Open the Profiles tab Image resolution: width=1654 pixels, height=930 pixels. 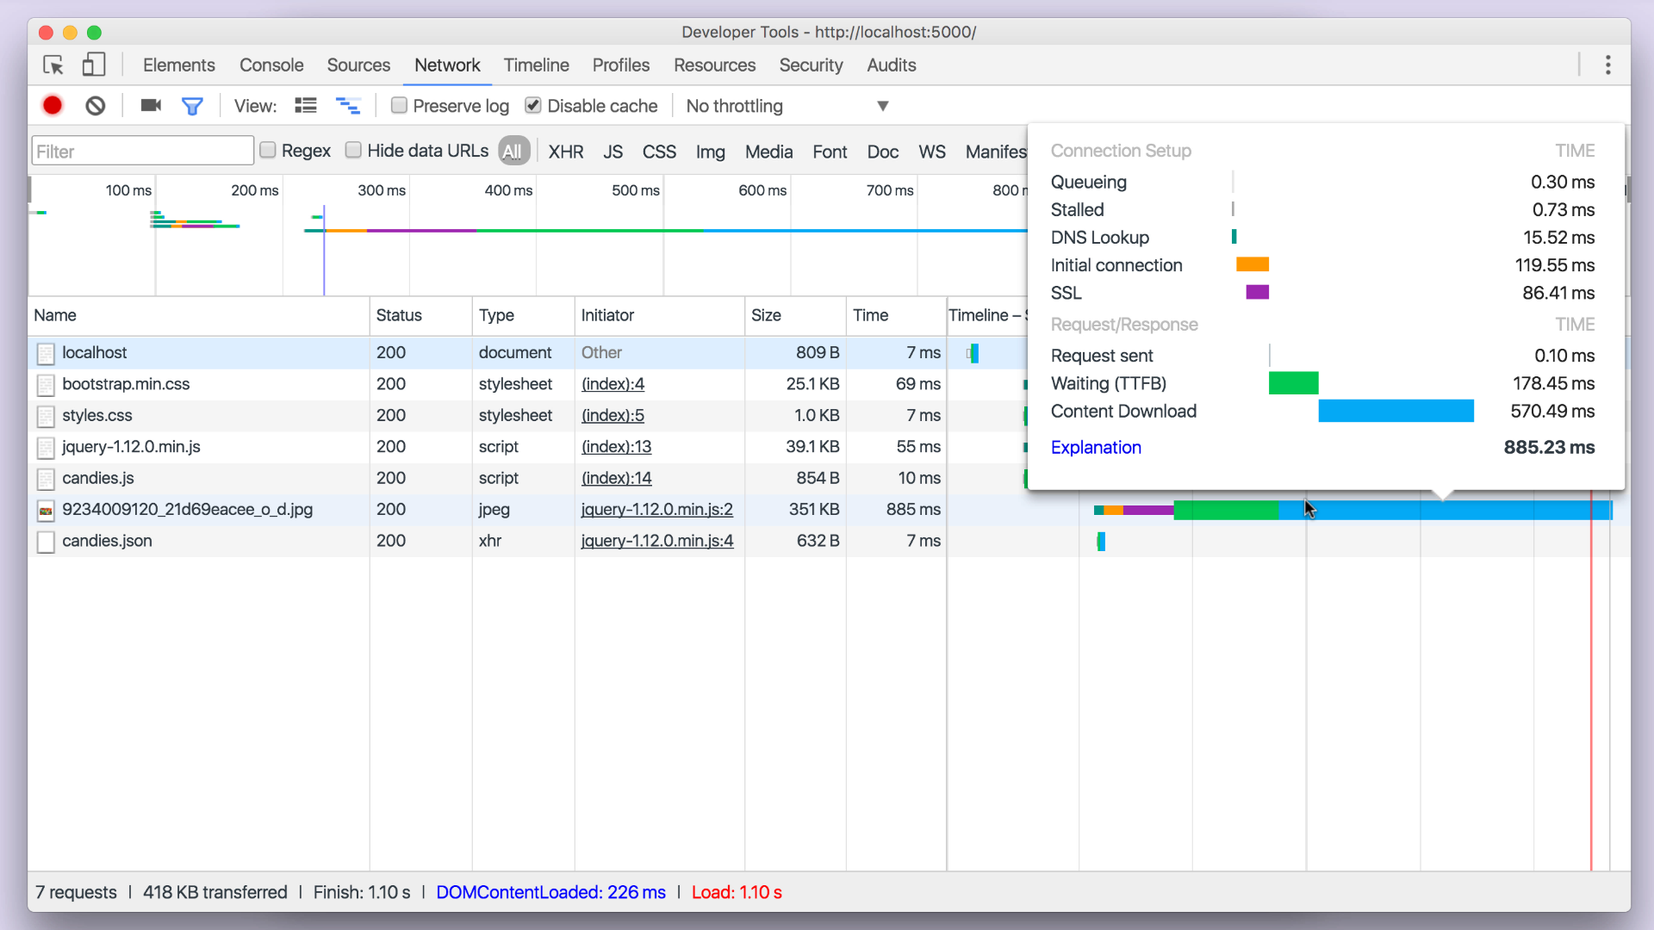coord(621,65)
